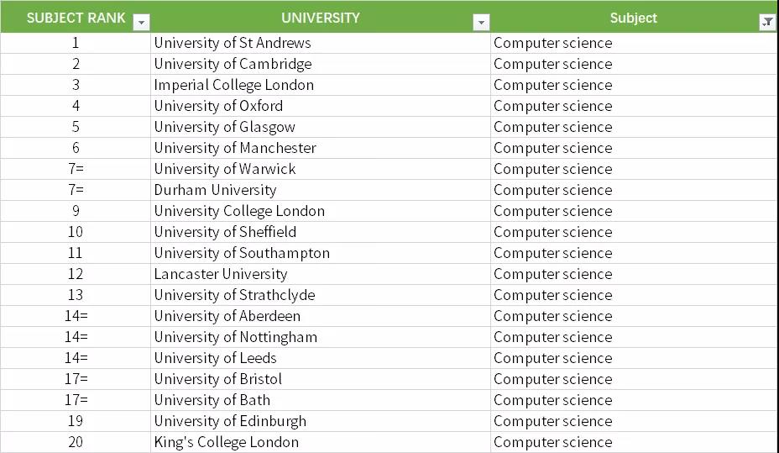Select the University of Edinburgh cell
This screenshot has height=453, width=779.
(x=230, y=421)
